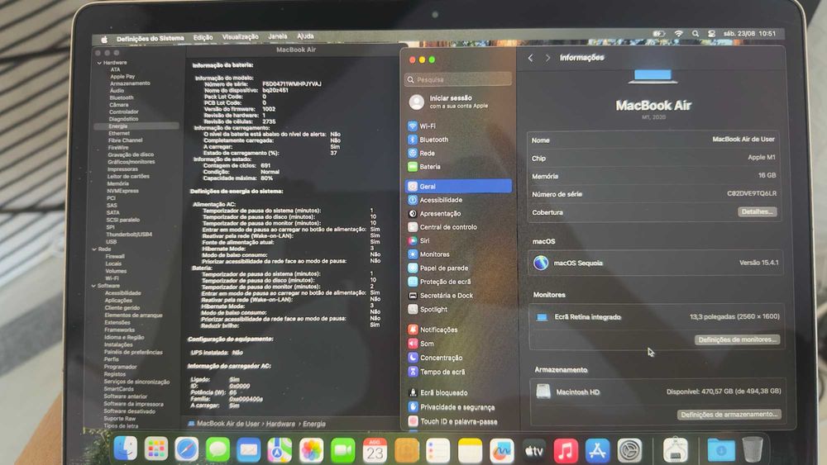Open Definições do Sistema menu
The image size is (827, 465).
151,39
